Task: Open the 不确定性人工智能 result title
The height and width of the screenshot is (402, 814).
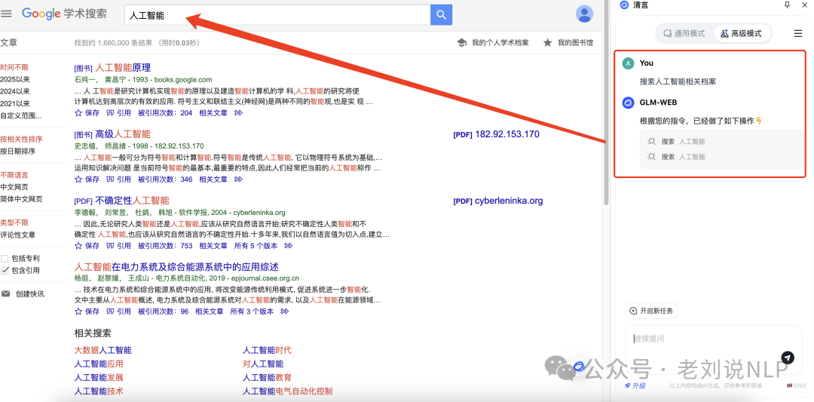Action: click(133, 201)
